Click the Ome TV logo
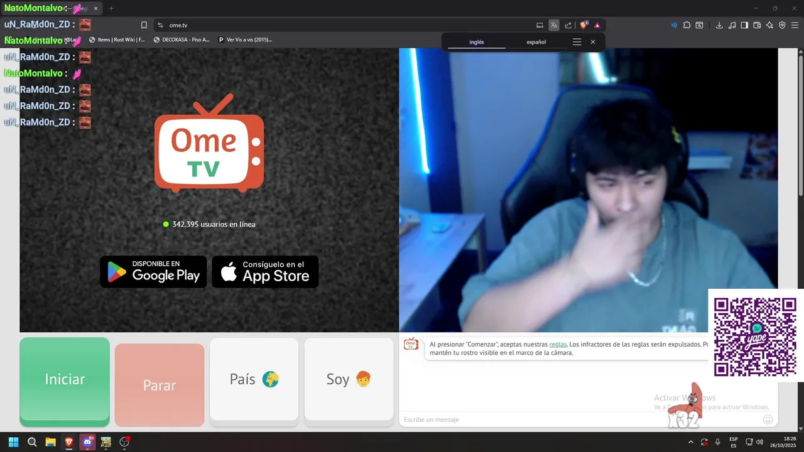804x452 pixels. pos(209,143)
